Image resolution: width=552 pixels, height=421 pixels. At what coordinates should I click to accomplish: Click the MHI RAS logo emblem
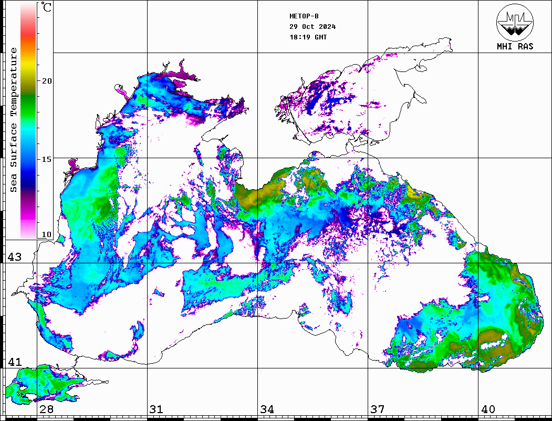pyautogui.click(x=515, y=22)
